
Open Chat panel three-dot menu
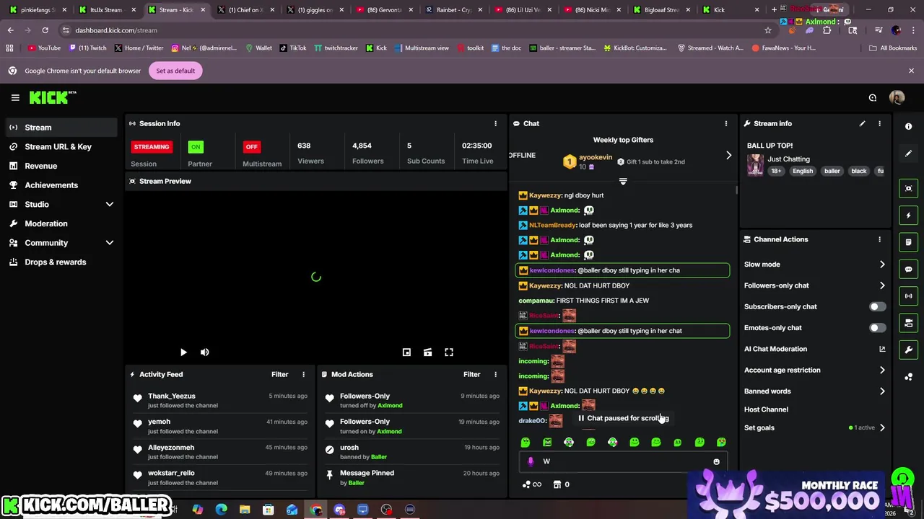point(725,123)
